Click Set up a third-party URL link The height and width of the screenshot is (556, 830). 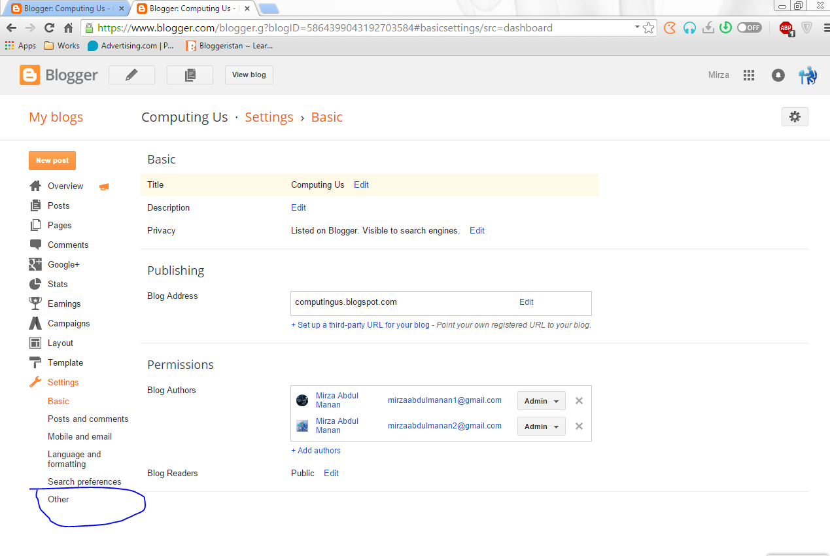pyautogui.click(x=360, y=325)
